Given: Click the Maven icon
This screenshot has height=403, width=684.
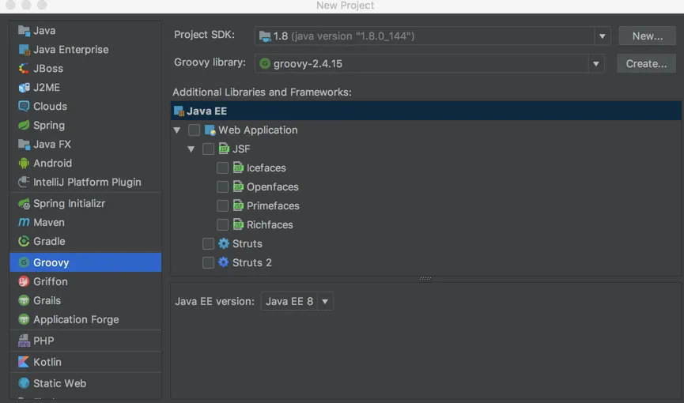Looking at the screenshot, I should tap(24, 222).
